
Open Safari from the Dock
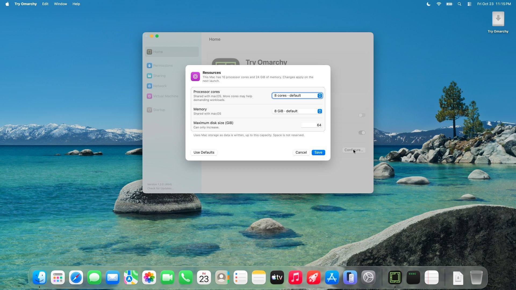pos(76,277)
